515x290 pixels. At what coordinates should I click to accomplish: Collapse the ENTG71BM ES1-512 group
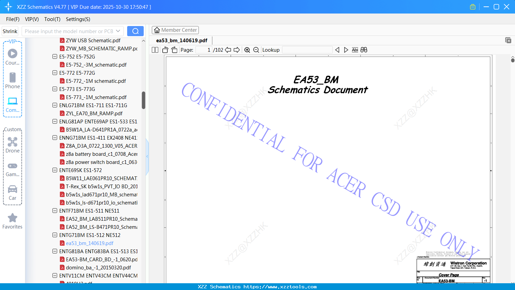[55, 235]
